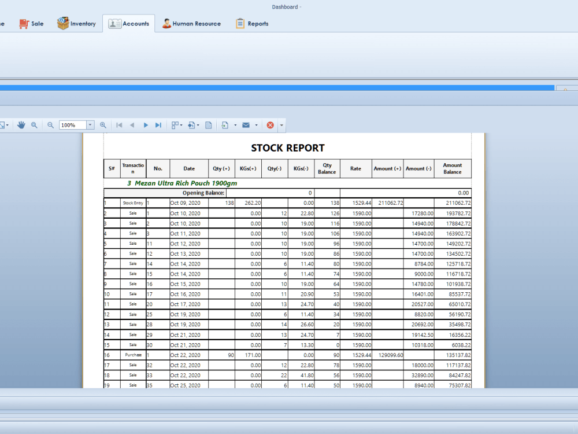The height and width of the screenshot is (434, 578).
Task: Close the report preview with red X
Action: (x=270, y=125)
